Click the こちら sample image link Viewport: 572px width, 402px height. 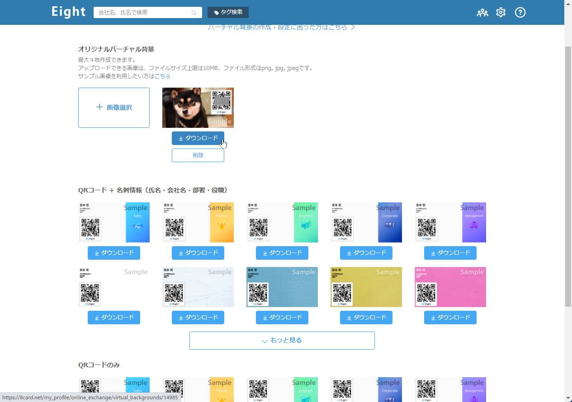pyautogui.click(x=162, y=76)
